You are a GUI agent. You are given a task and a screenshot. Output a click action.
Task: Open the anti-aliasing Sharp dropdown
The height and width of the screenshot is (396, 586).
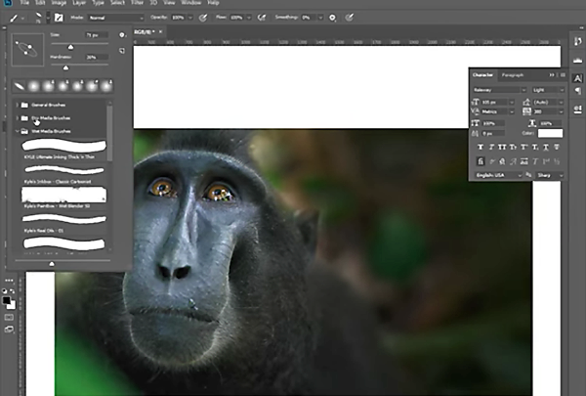pos(549,175)
